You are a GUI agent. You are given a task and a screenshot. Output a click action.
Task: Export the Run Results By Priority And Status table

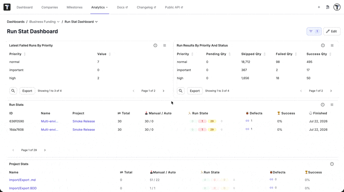click(x=195, y=91)
